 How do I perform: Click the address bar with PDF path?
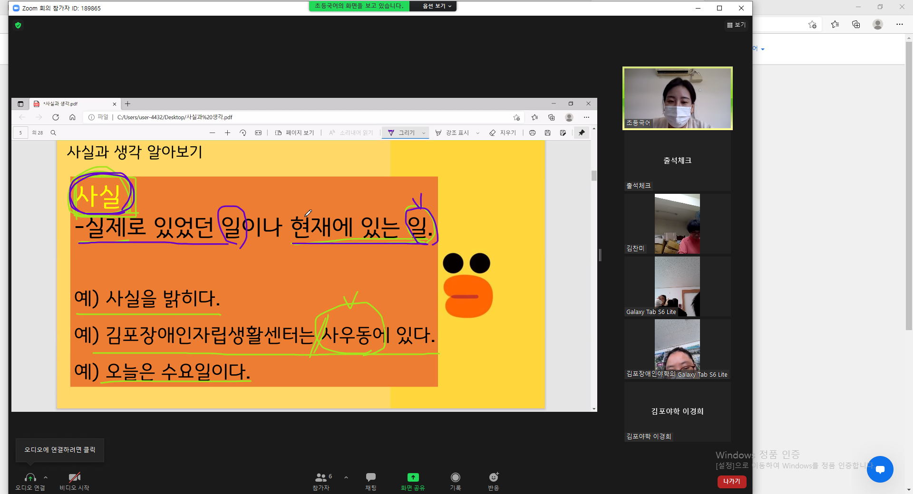click(304, 117)
